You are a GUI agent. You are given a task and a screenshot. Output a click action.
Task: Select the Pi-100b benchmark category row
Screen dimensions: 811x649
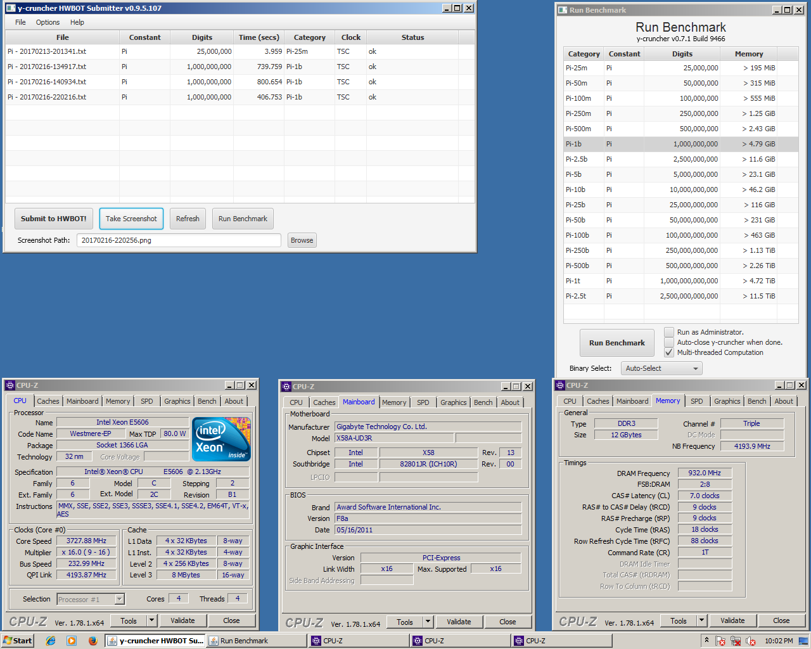[x=681, y=235]
